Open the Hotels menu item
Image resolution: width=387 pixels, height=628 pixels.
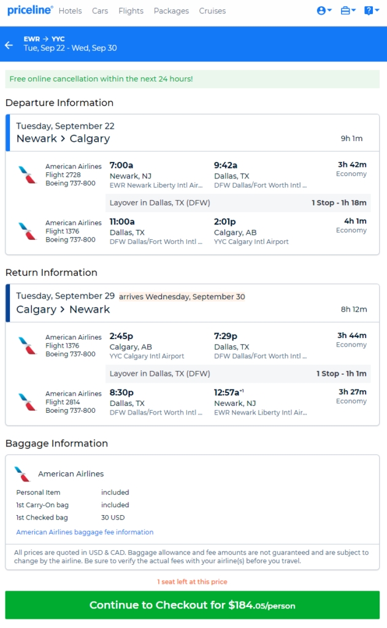pos(70,11)
